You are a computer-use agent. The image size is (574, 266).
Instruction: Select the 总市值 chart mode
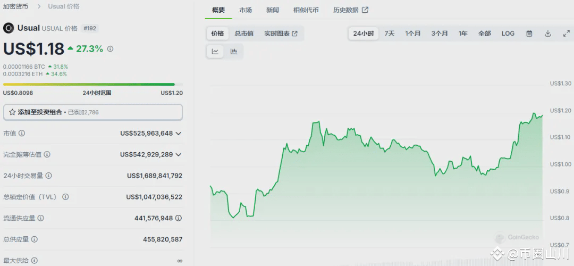(244, 34)
